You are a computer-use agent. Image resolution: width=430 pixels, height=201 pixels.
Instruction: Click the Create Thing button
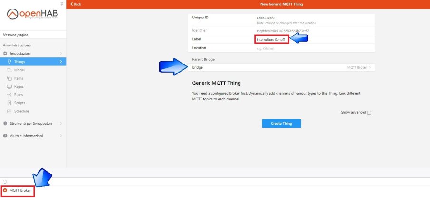point(281,123)
